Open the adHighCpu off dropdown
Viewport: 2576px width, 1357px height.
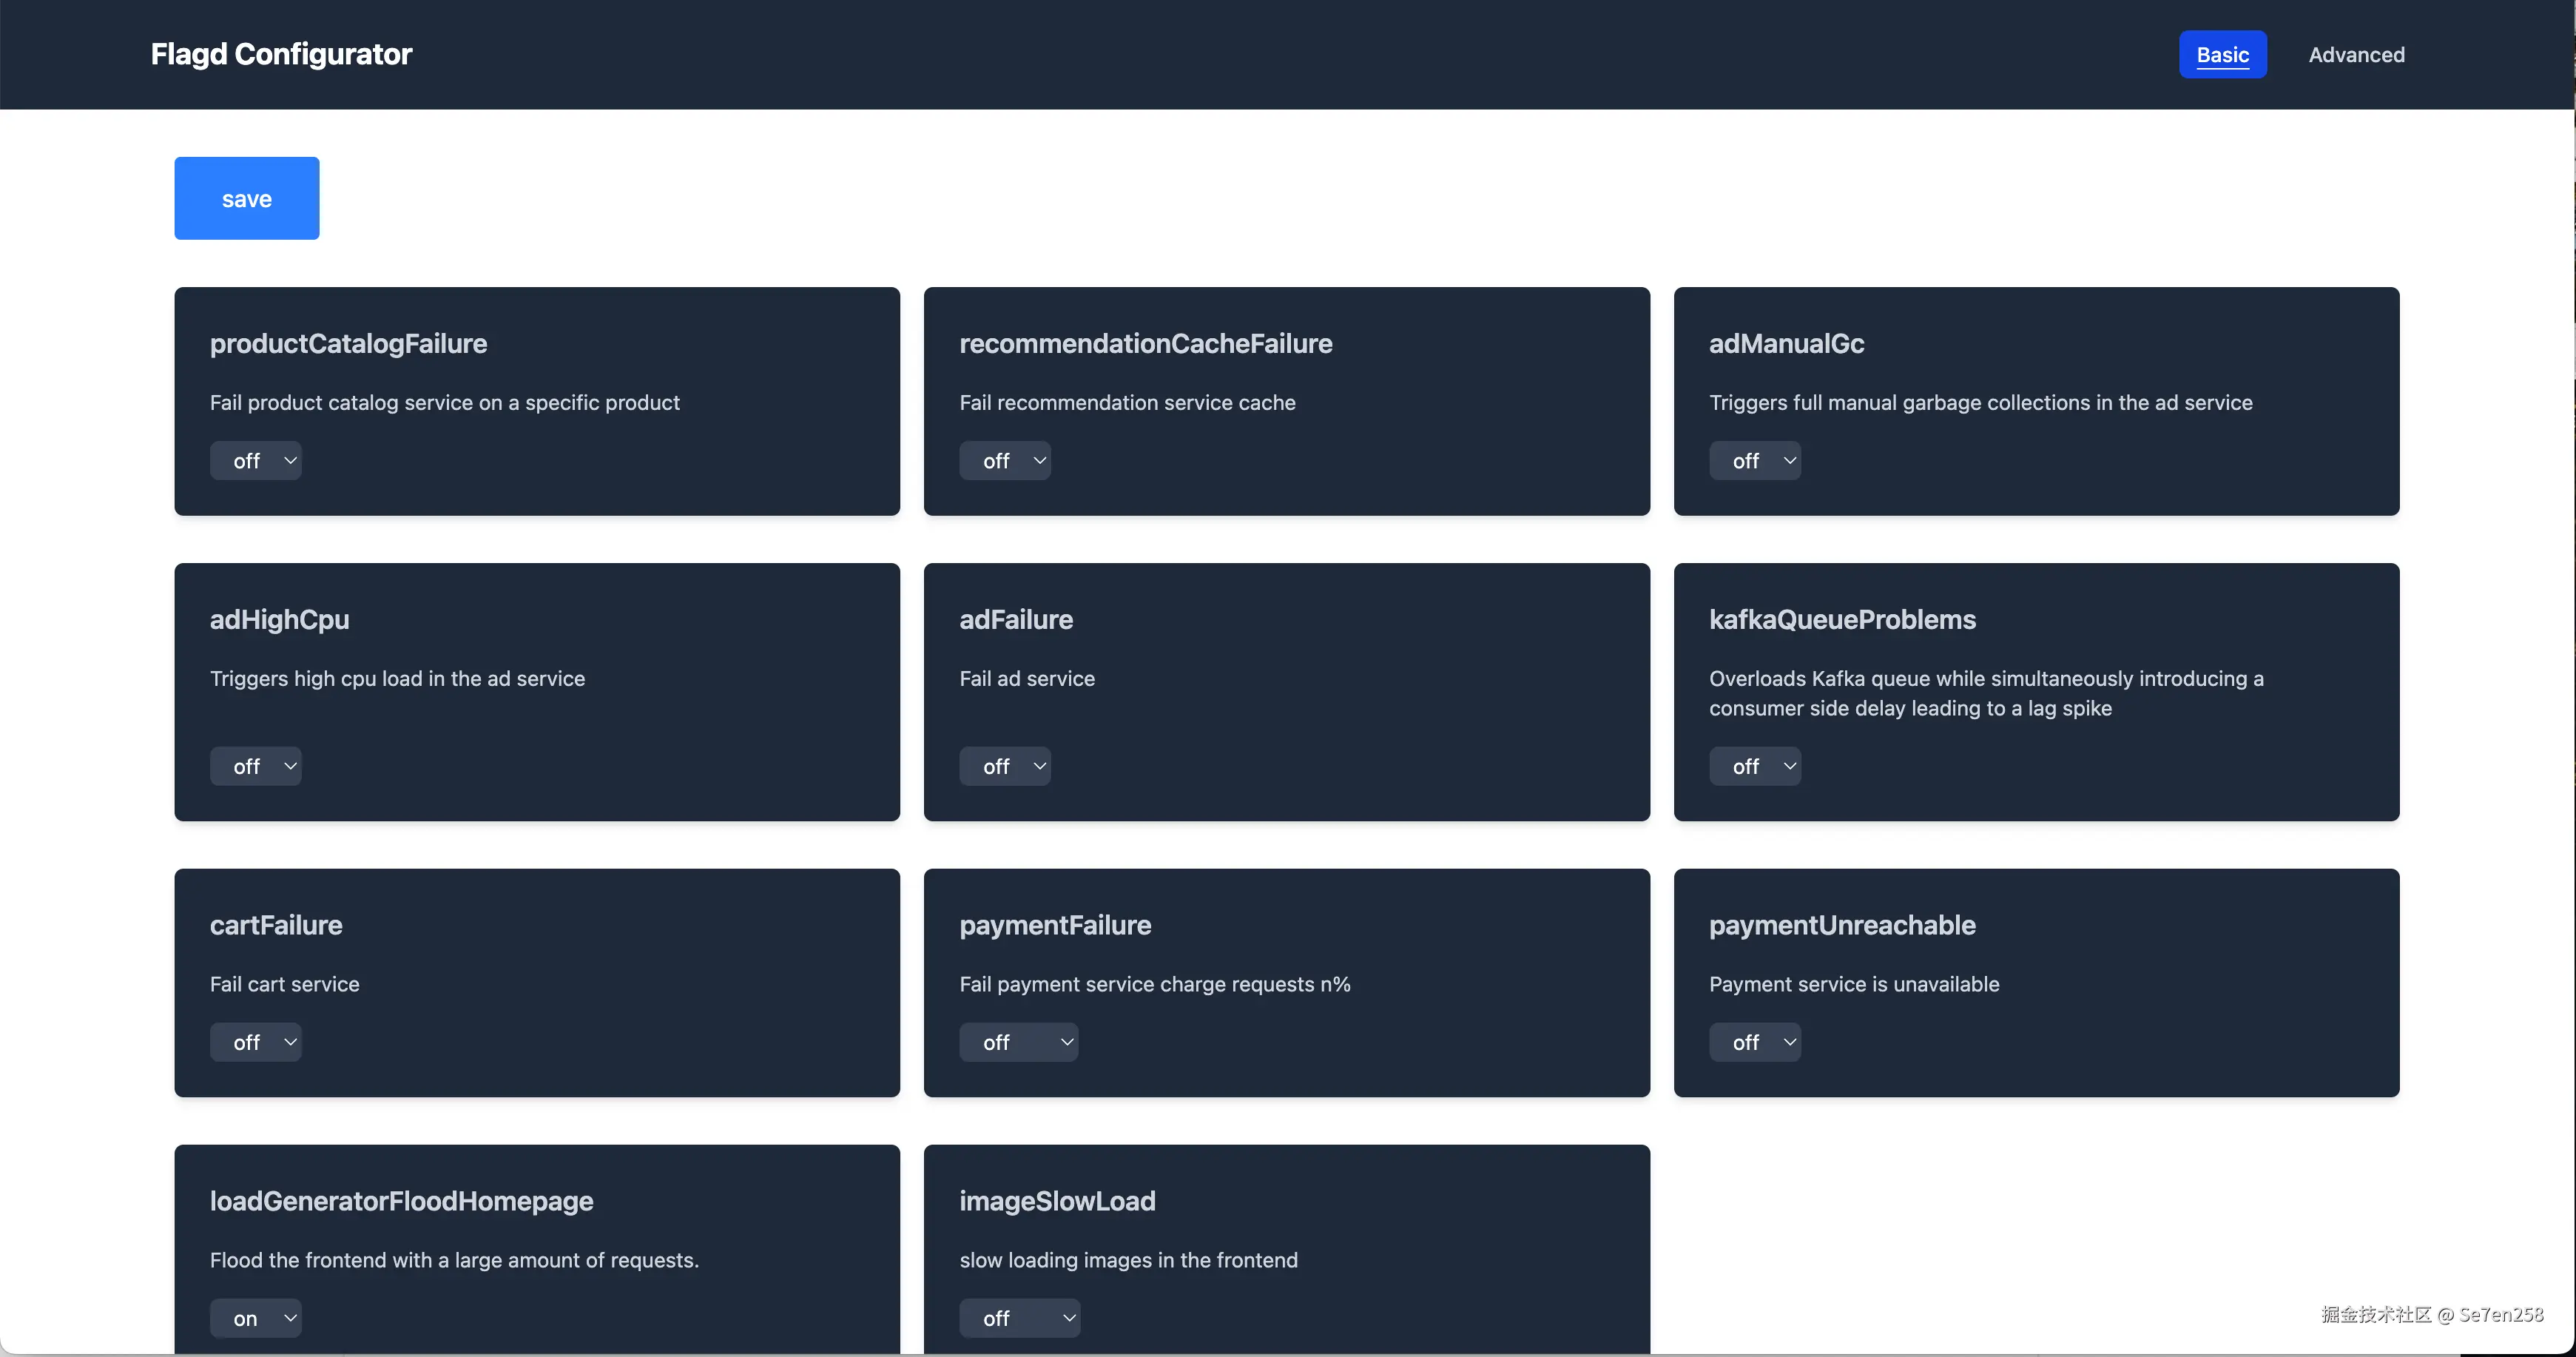coord(255,766)
